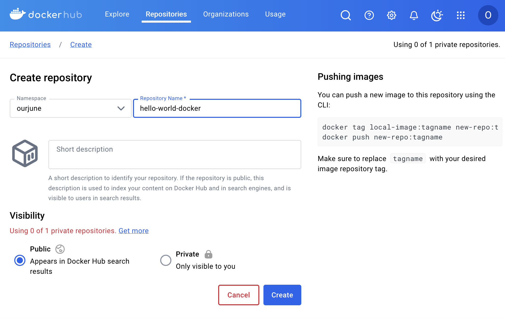The width and height of the screenshot is (505, 319).
Task: Click the repository cube icon
Action: (x=25, y=153)
